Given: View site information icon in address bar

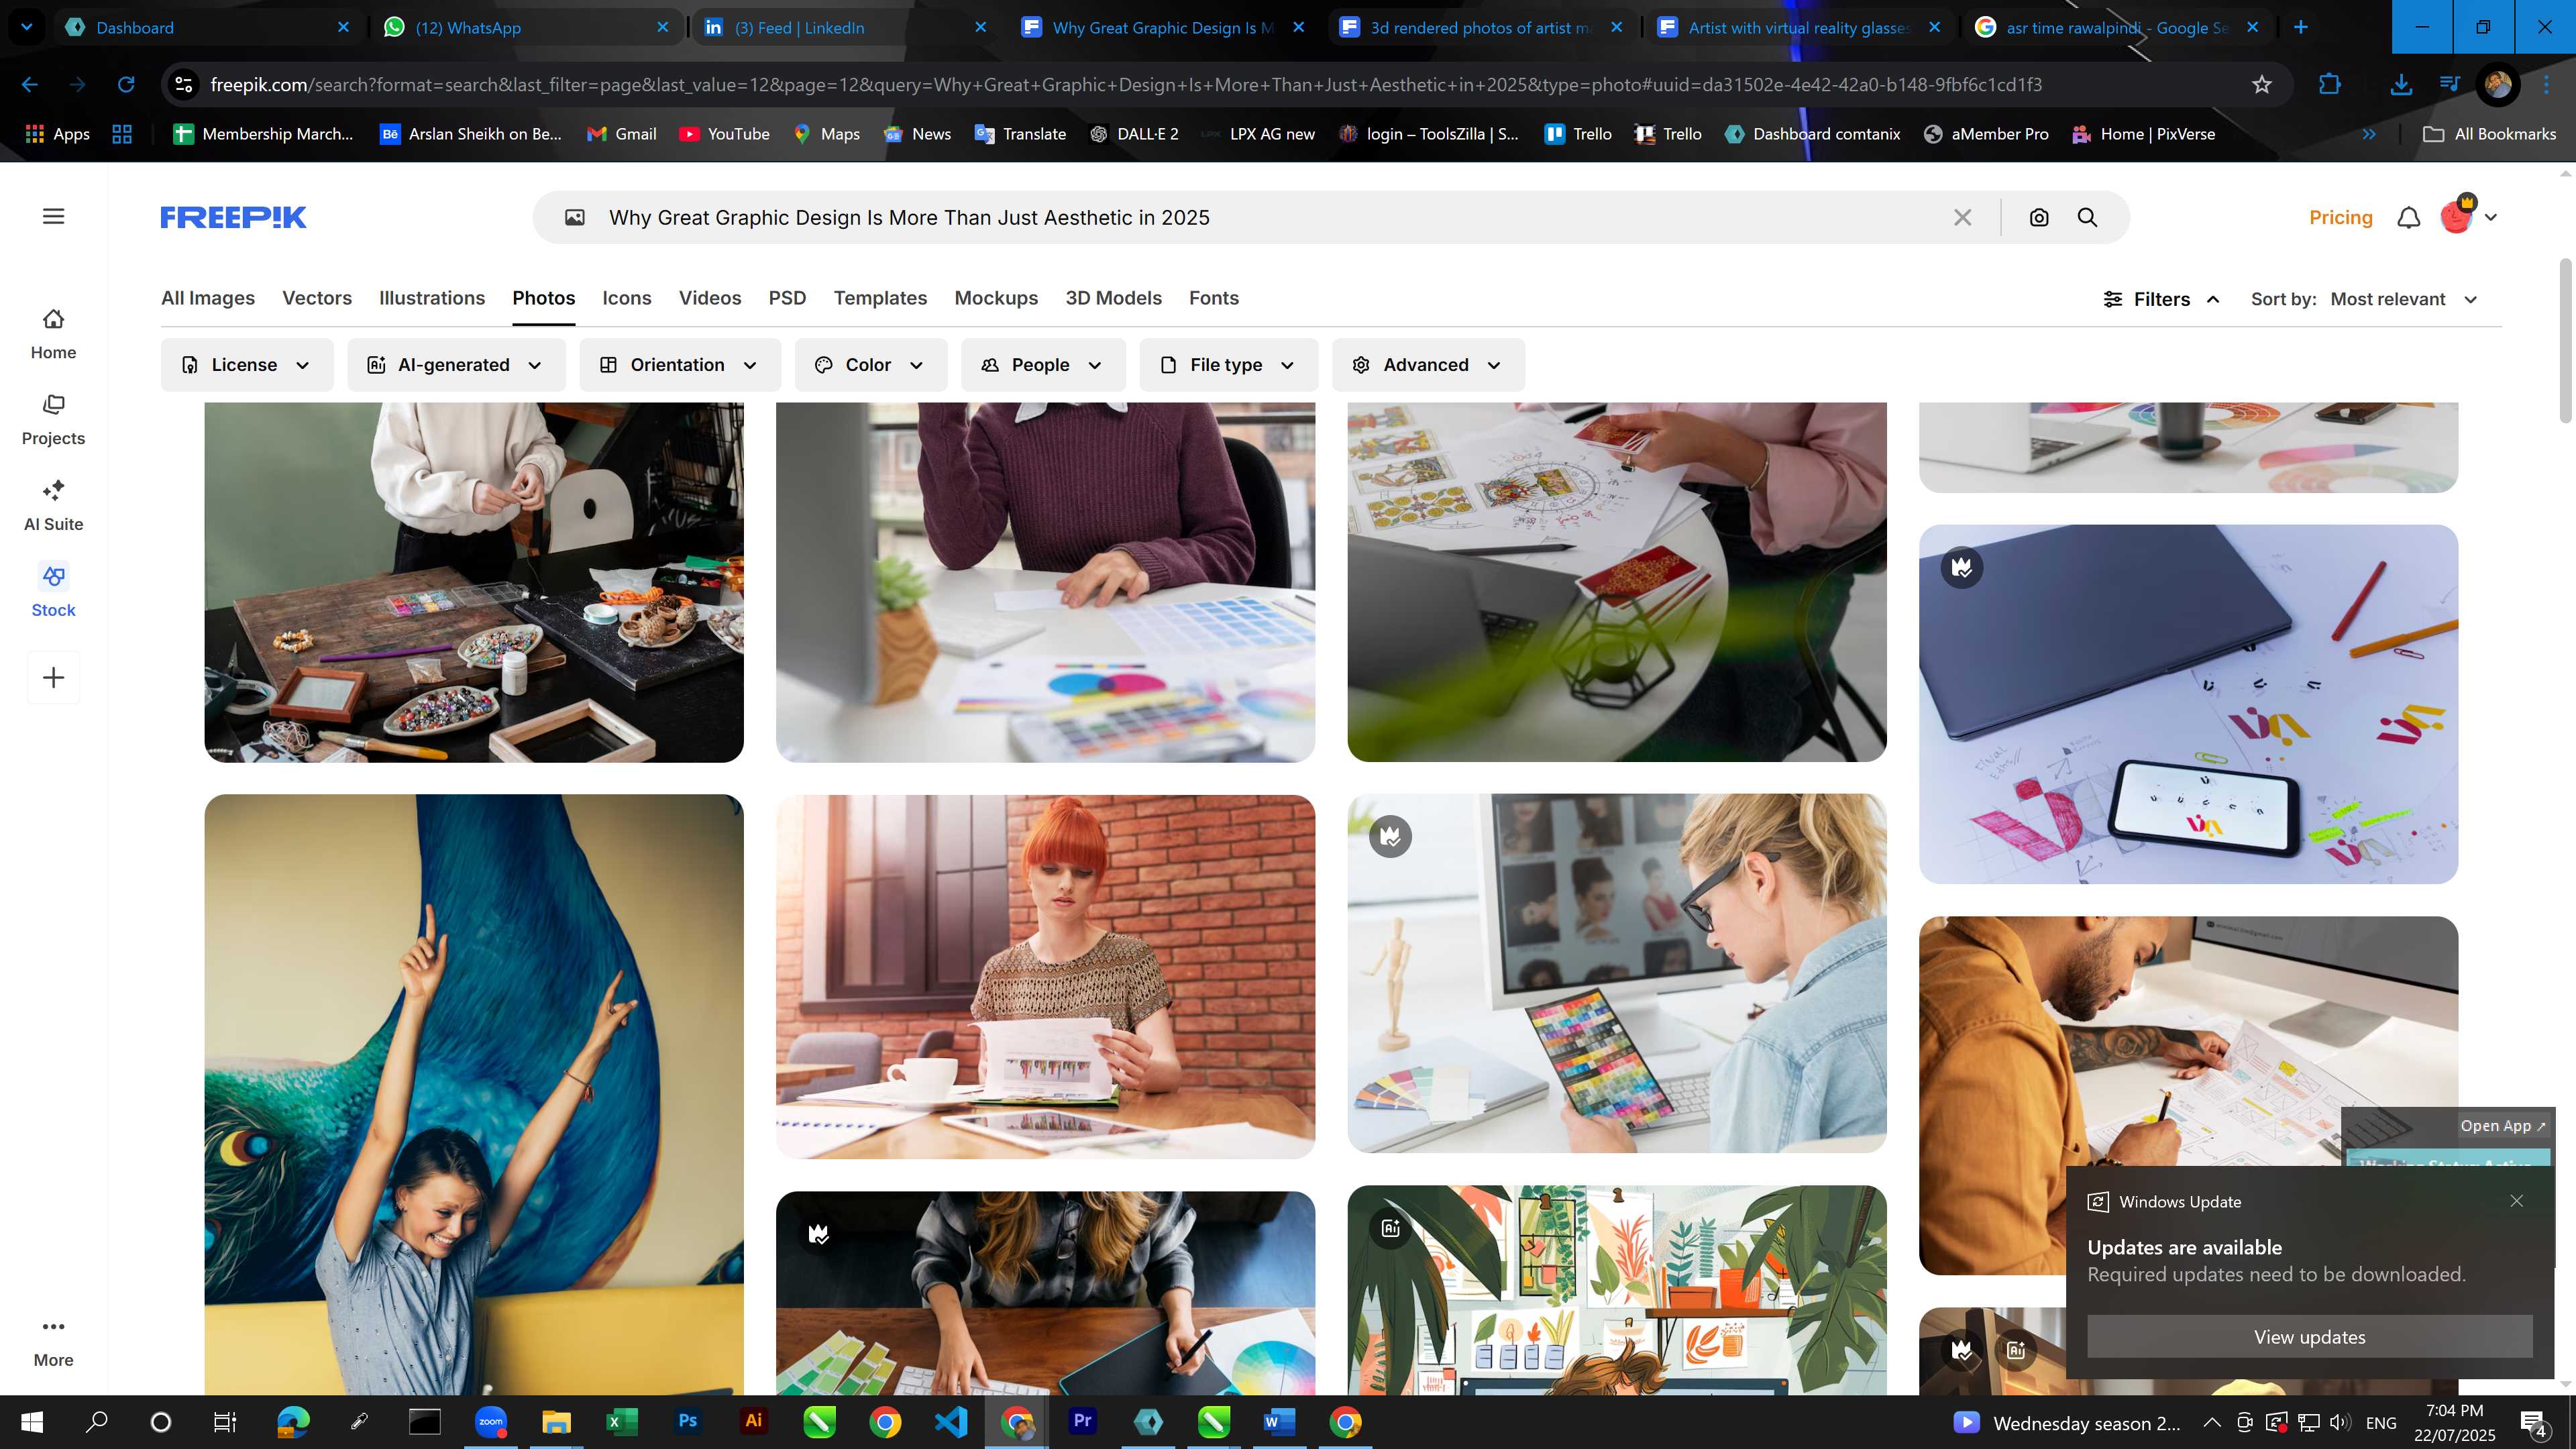Looking at the screenshot, I should click(184, 85).
